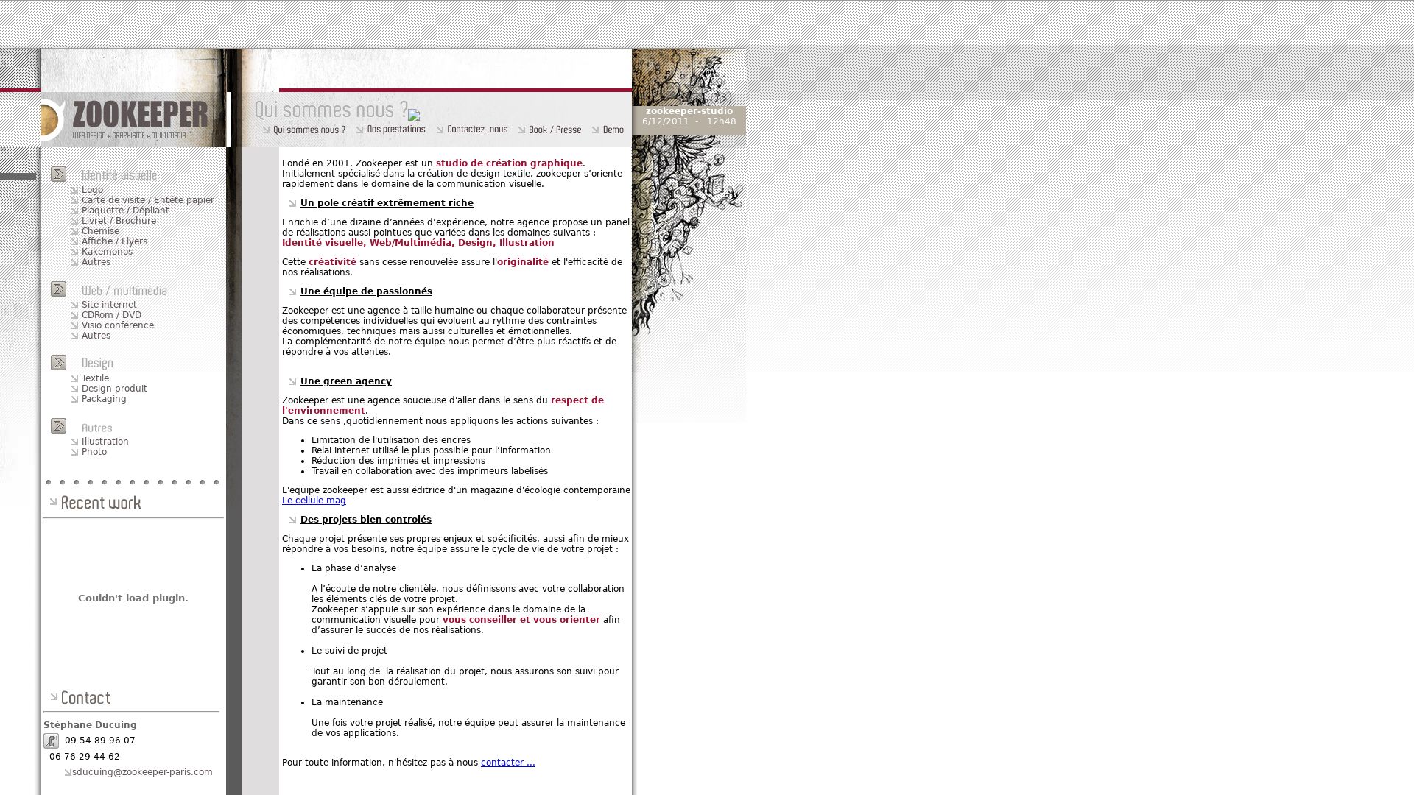This screenshot has width=1414, height=795.
Task: Go to Contactez-nous page
Action: (x=476, y=129)
